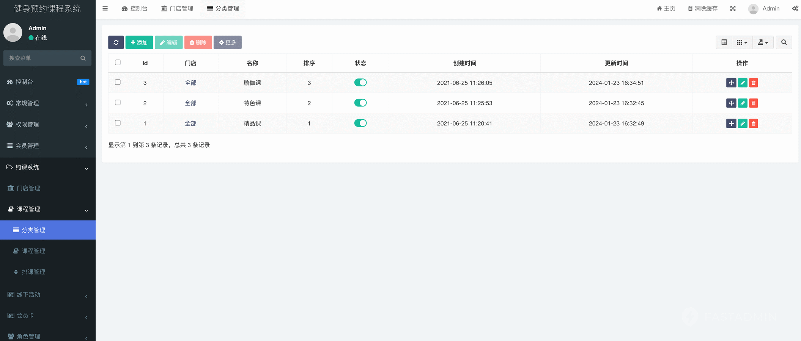Image resolution: width=801 pixels, height=341 pixels.
Task: Open the columns visibility dropdown
Action: coord(742,42)
